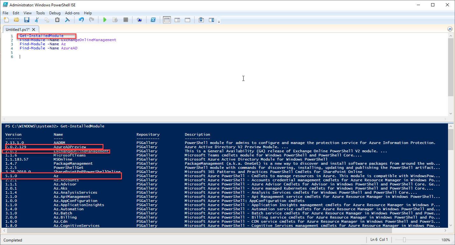Click the Cut scissors icon
Image resolution: width=455 pixels, height=245 pixels.
pos(37,20)
